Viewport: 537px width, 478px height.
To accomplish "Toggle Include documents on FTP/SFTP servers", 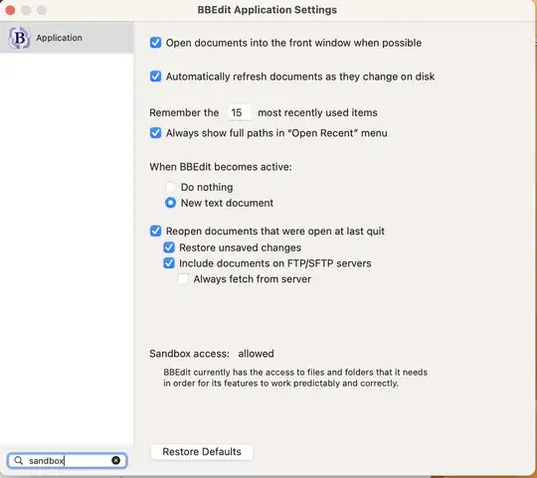I will point(169,263).
